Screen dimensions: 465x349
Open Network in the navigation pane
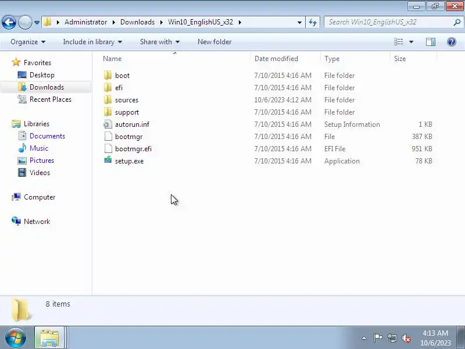tap(37, 222)
